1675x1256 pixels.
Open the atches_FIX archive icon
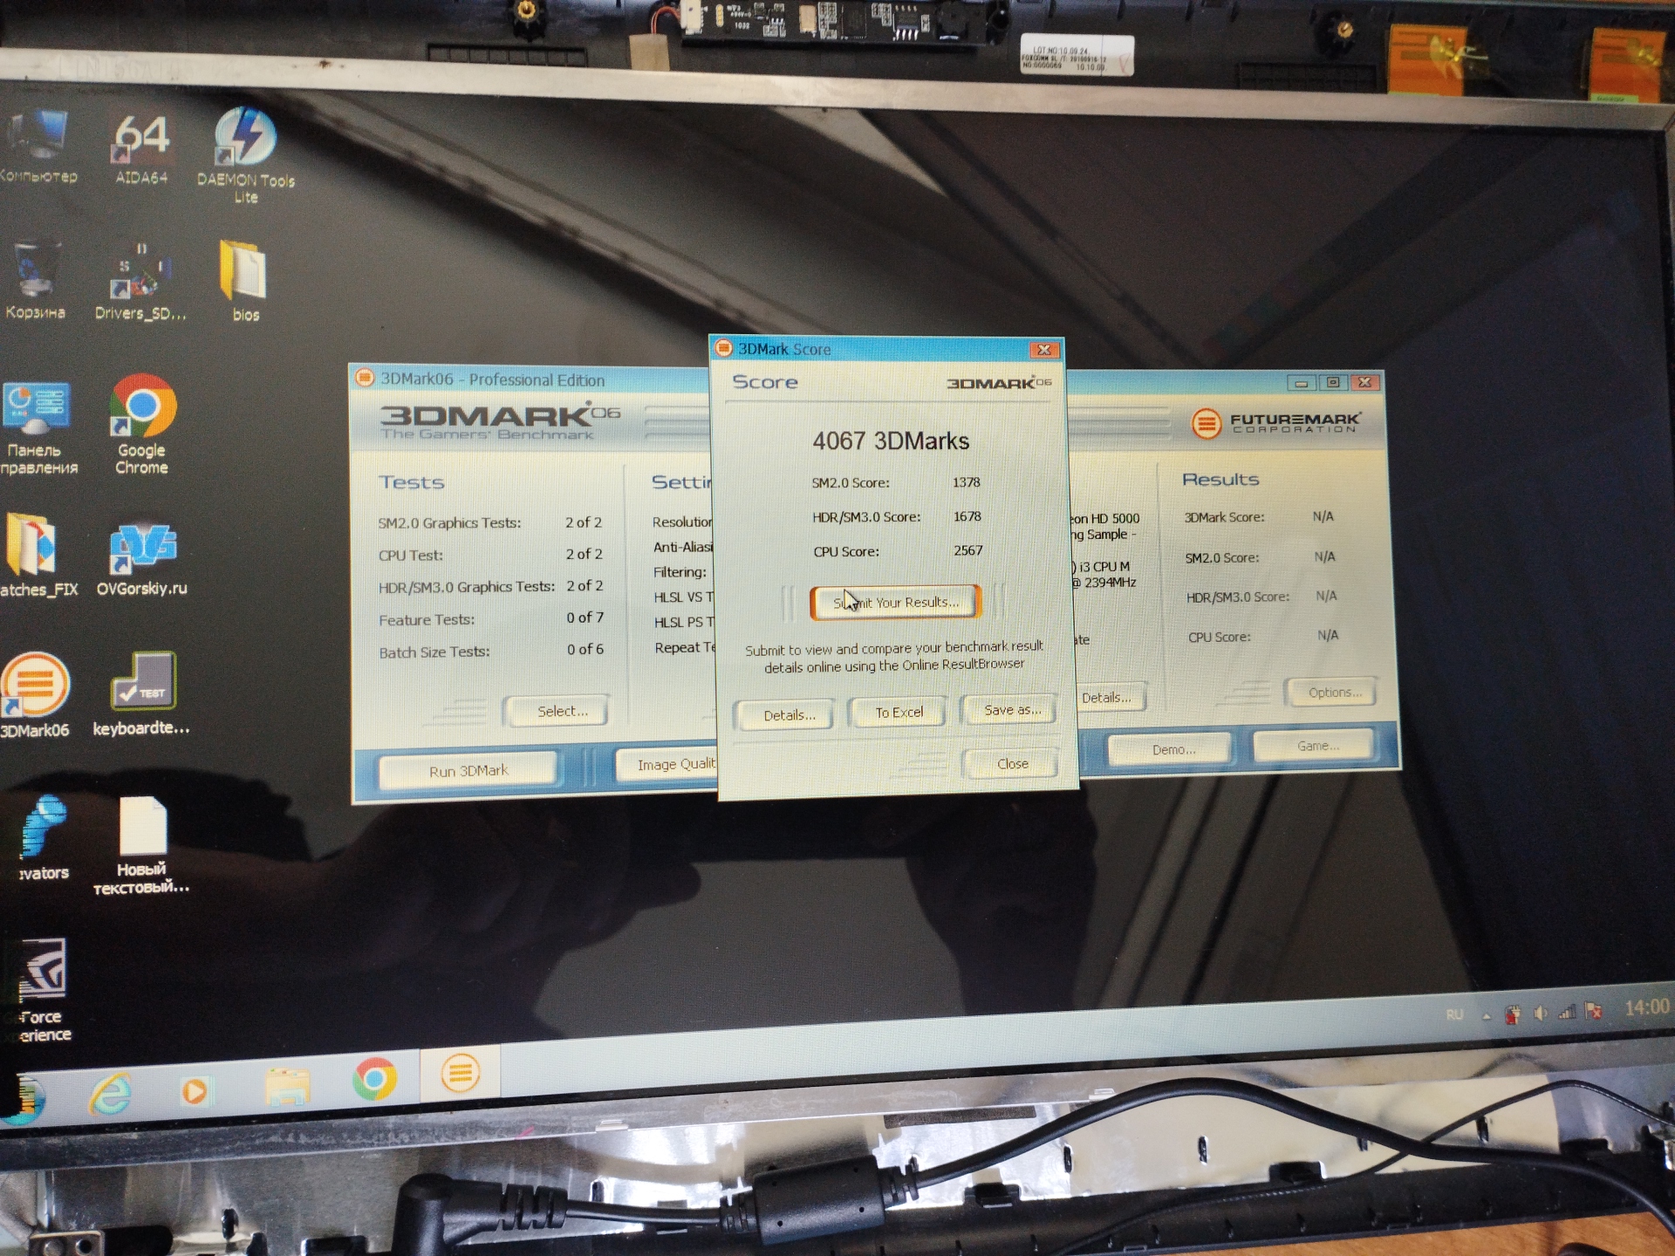[x=37, y=556]
